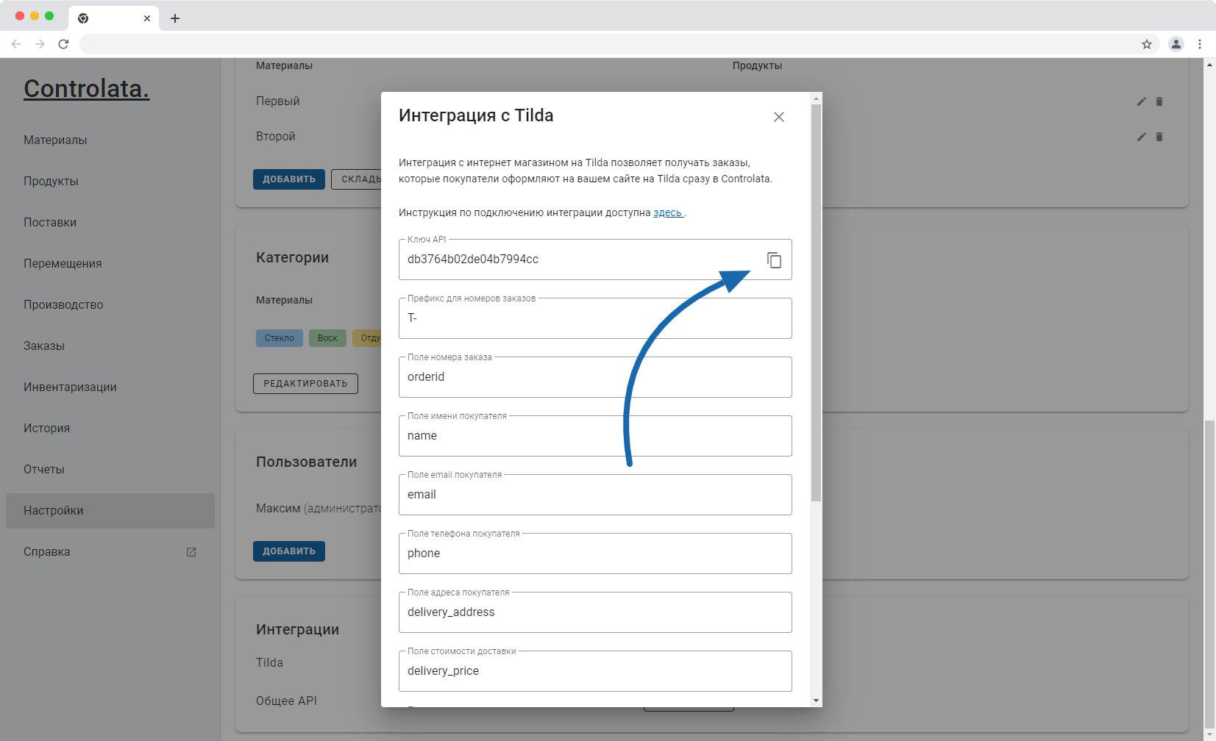Open Производство in the sidebar

coord(110,304)
